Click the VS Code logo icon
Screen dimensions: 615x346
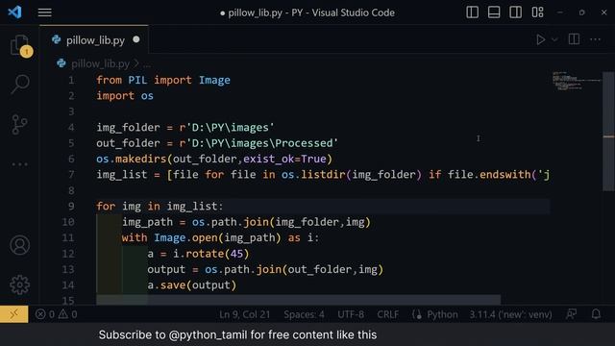pos(15,12)
